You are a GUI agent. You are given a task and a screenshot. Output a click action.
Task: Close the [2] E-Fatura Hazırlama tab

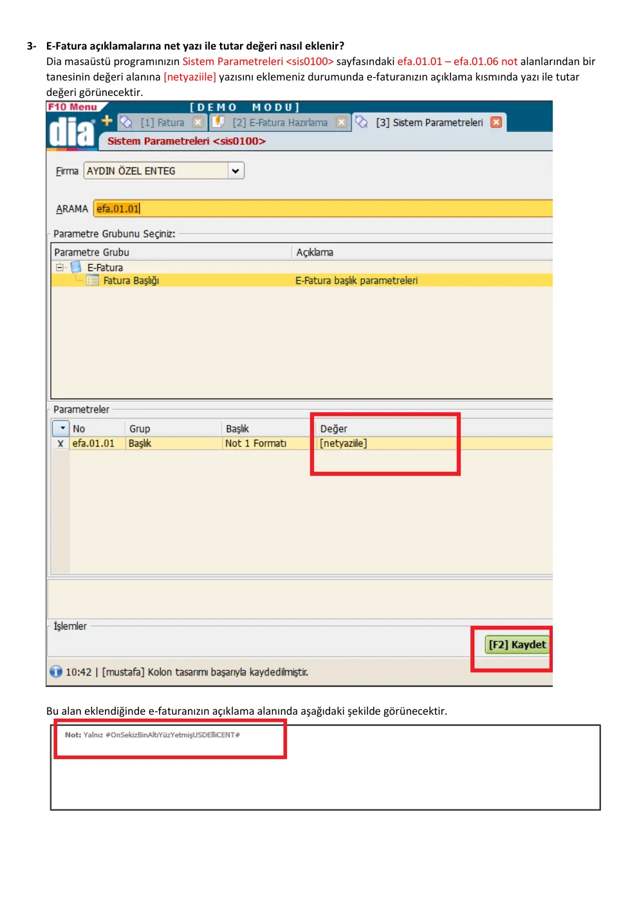[x=342, y=122]
